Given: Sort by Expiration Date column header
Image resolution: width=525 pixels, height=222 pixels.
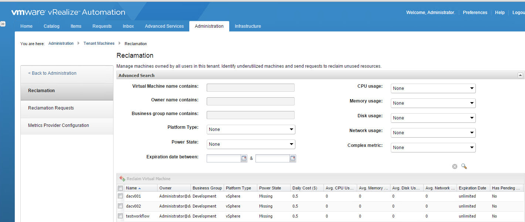Looking at the screenshot, I should [473, 188].
